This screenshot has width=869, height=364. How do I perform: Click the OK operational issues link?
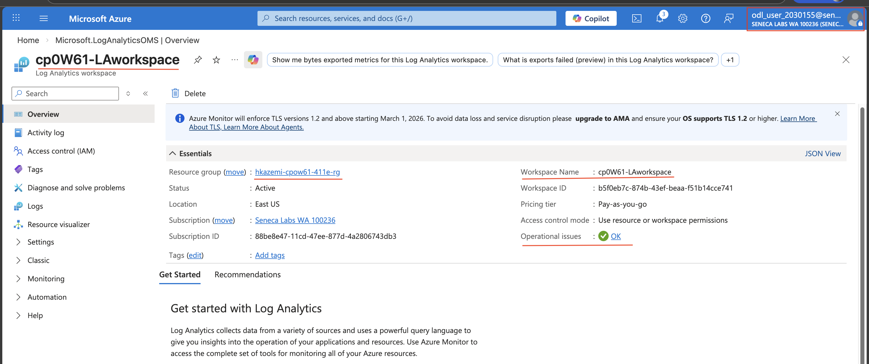click(616, 236)
